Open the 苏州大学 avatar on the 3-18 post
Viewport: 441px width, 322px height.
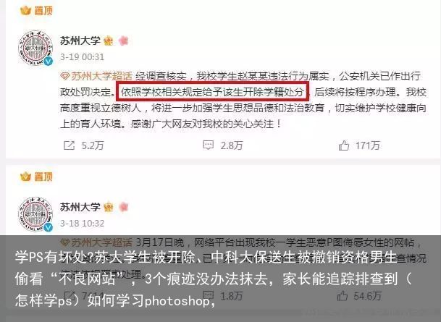coord(35,214)
